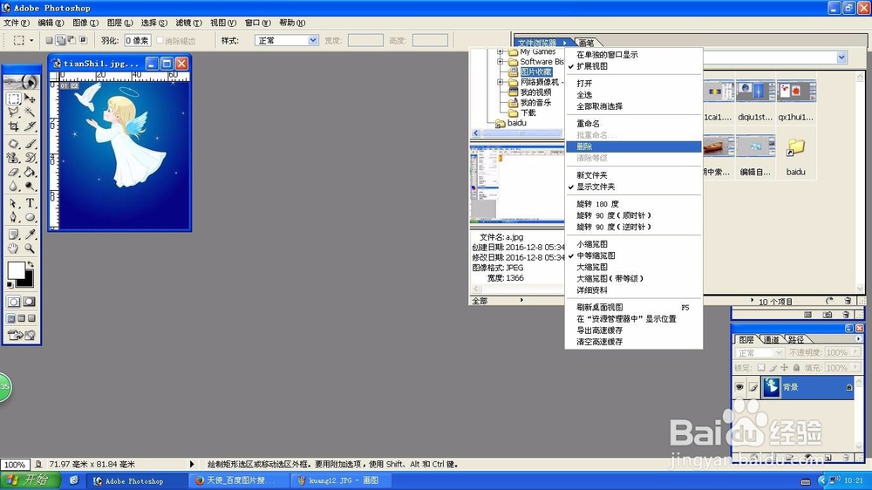Screen dimensions: 872x490
Task: Select the Type tool
Action: (x=30, y=203)
